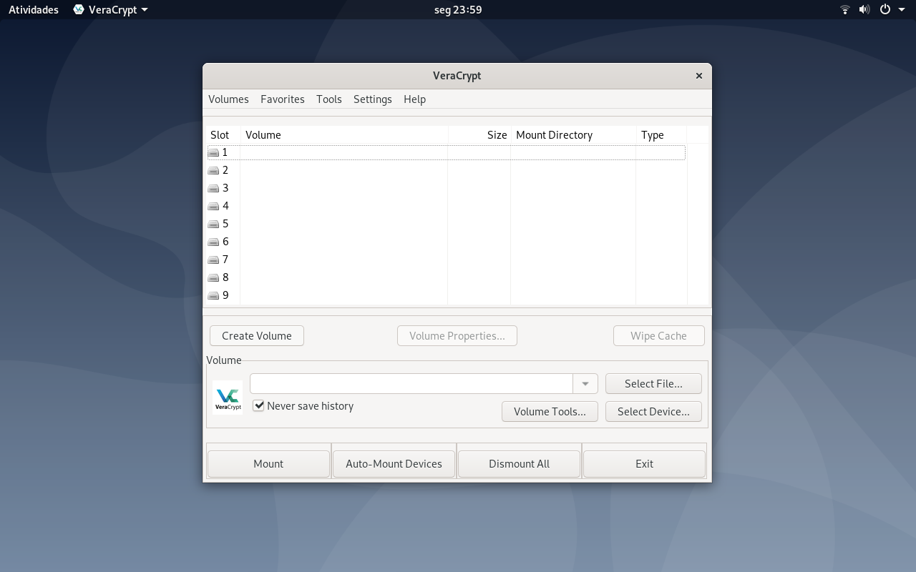The height and width of the screenshot is (572, 916).
Task: Open the VeraCrypt application menu in top bar
Action: (x=111, y=10)
